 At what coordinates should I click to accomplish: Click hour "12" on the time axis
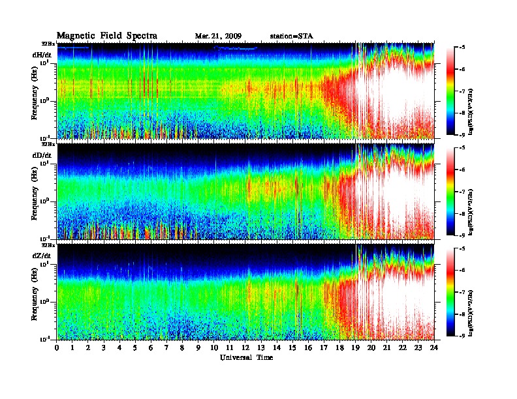(245, 348)
